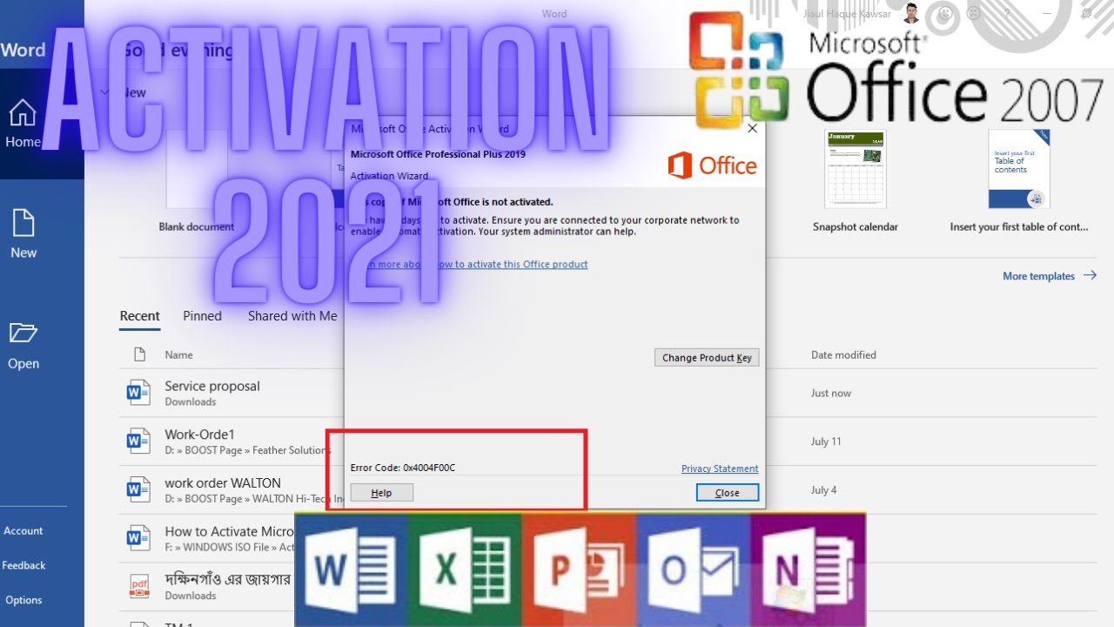The image size is (1114, 627).
Task: Open the work order WALTON document
Action: coord(223,482)
